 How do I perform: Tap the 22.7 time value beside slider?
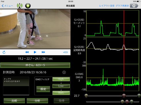[x=77, y=96]
